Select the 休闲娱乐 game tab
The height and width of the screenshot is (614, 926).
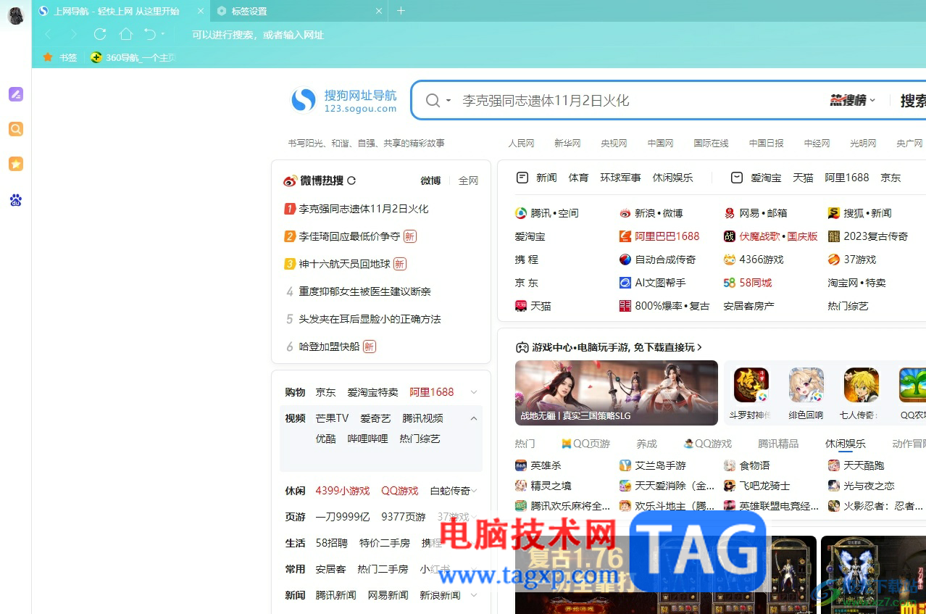[x=846, y=444]
